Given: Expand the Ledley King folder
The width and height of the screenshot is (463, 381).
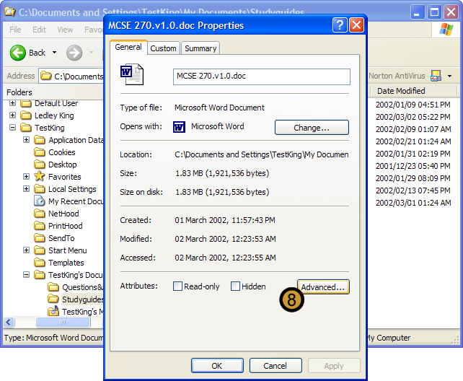Looking at the screenshot, I should click(12, 115).
